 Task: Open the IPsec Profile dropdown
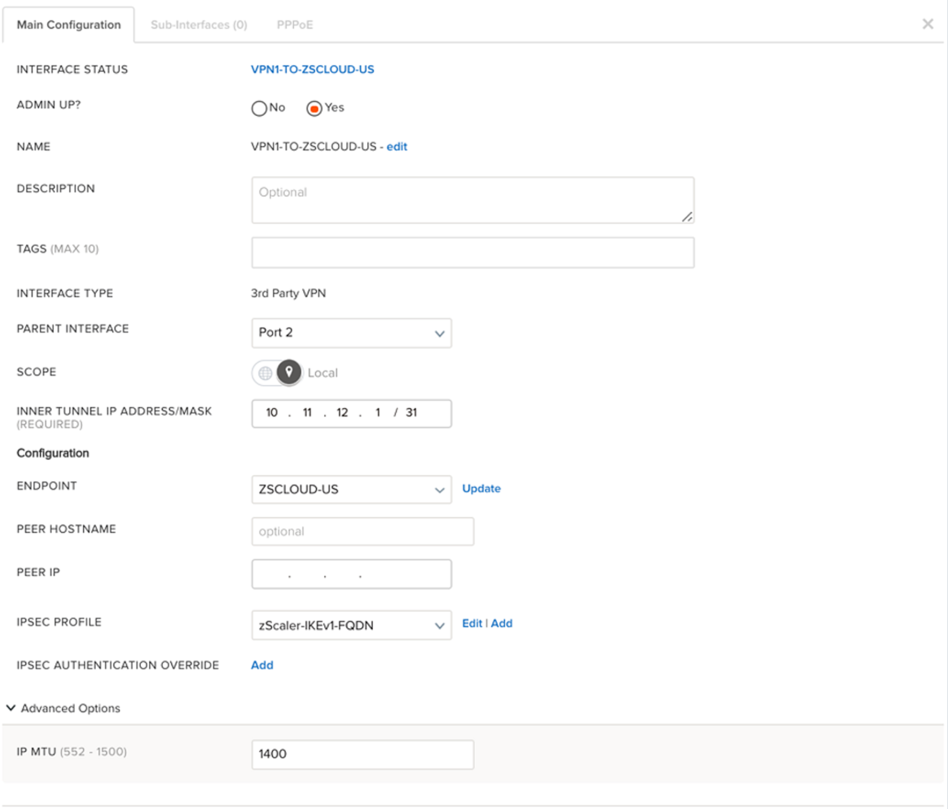(351, 625)
